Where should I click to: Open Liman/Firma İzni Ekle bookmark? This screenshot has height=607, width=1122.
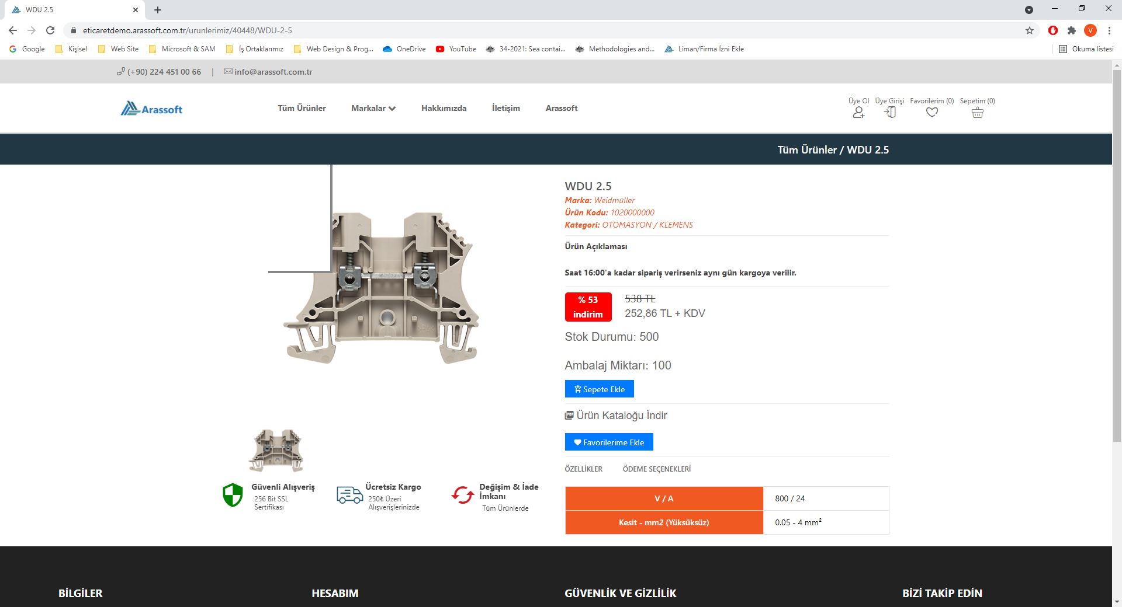(705, 49)
